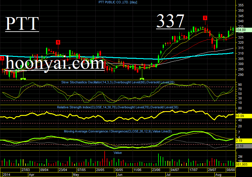Image resolution: width=252 pixels, height=177 pixels.
Task: Click the 310 price axis label
Action: pyautogui.click(x=241, y=53)
